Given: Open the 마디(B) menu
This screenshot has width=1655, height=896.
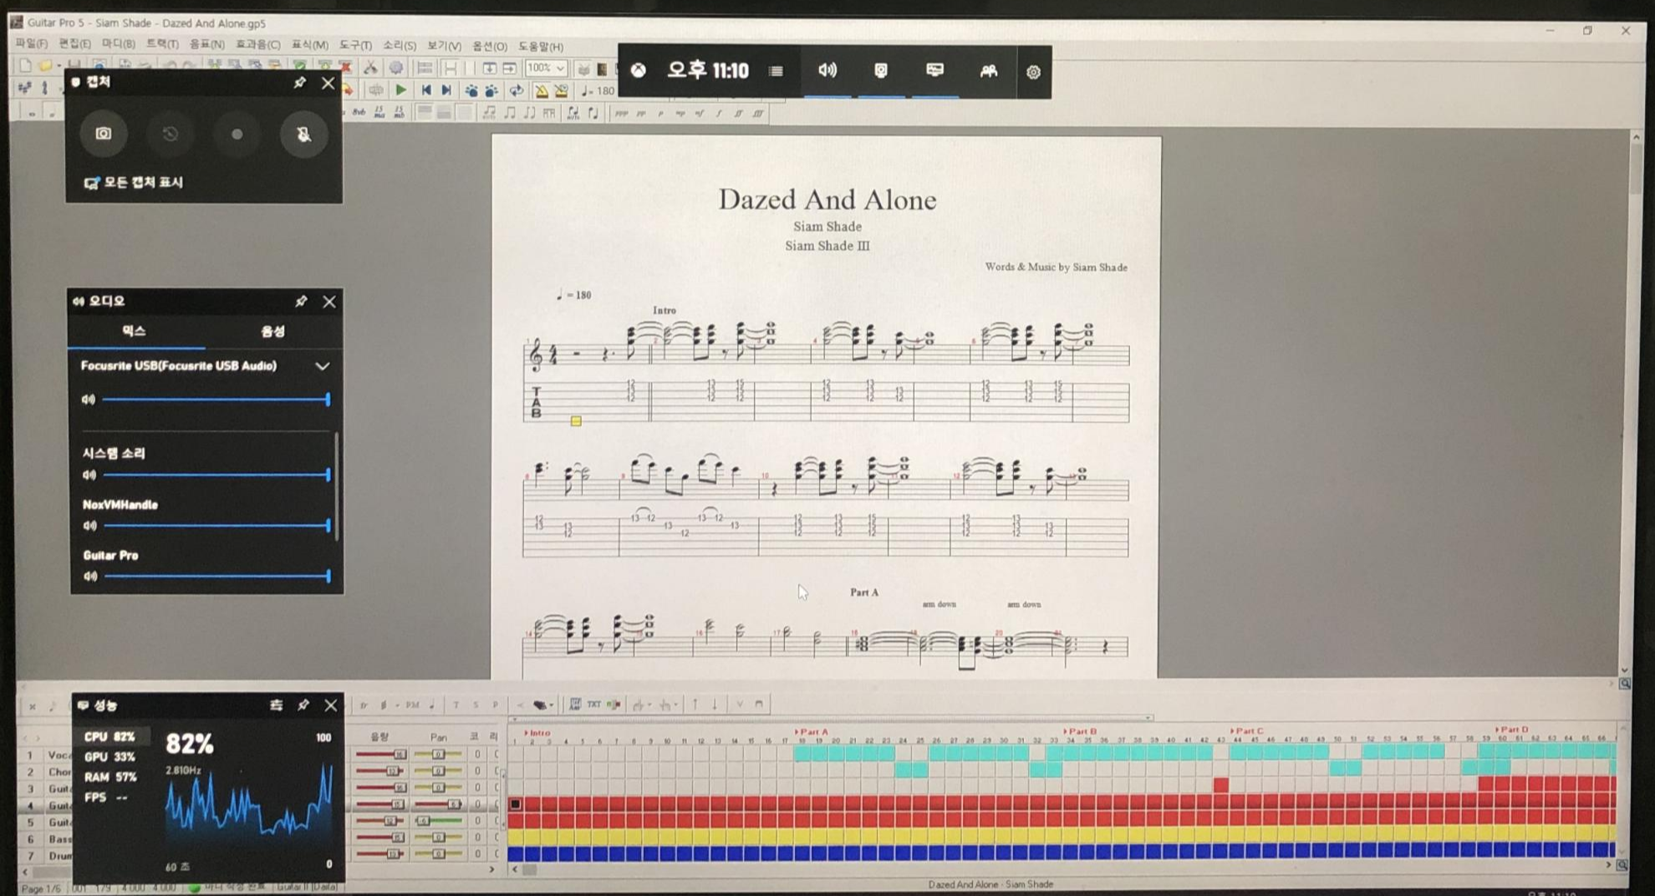Looking at the screenshot, I should (118, 43).
